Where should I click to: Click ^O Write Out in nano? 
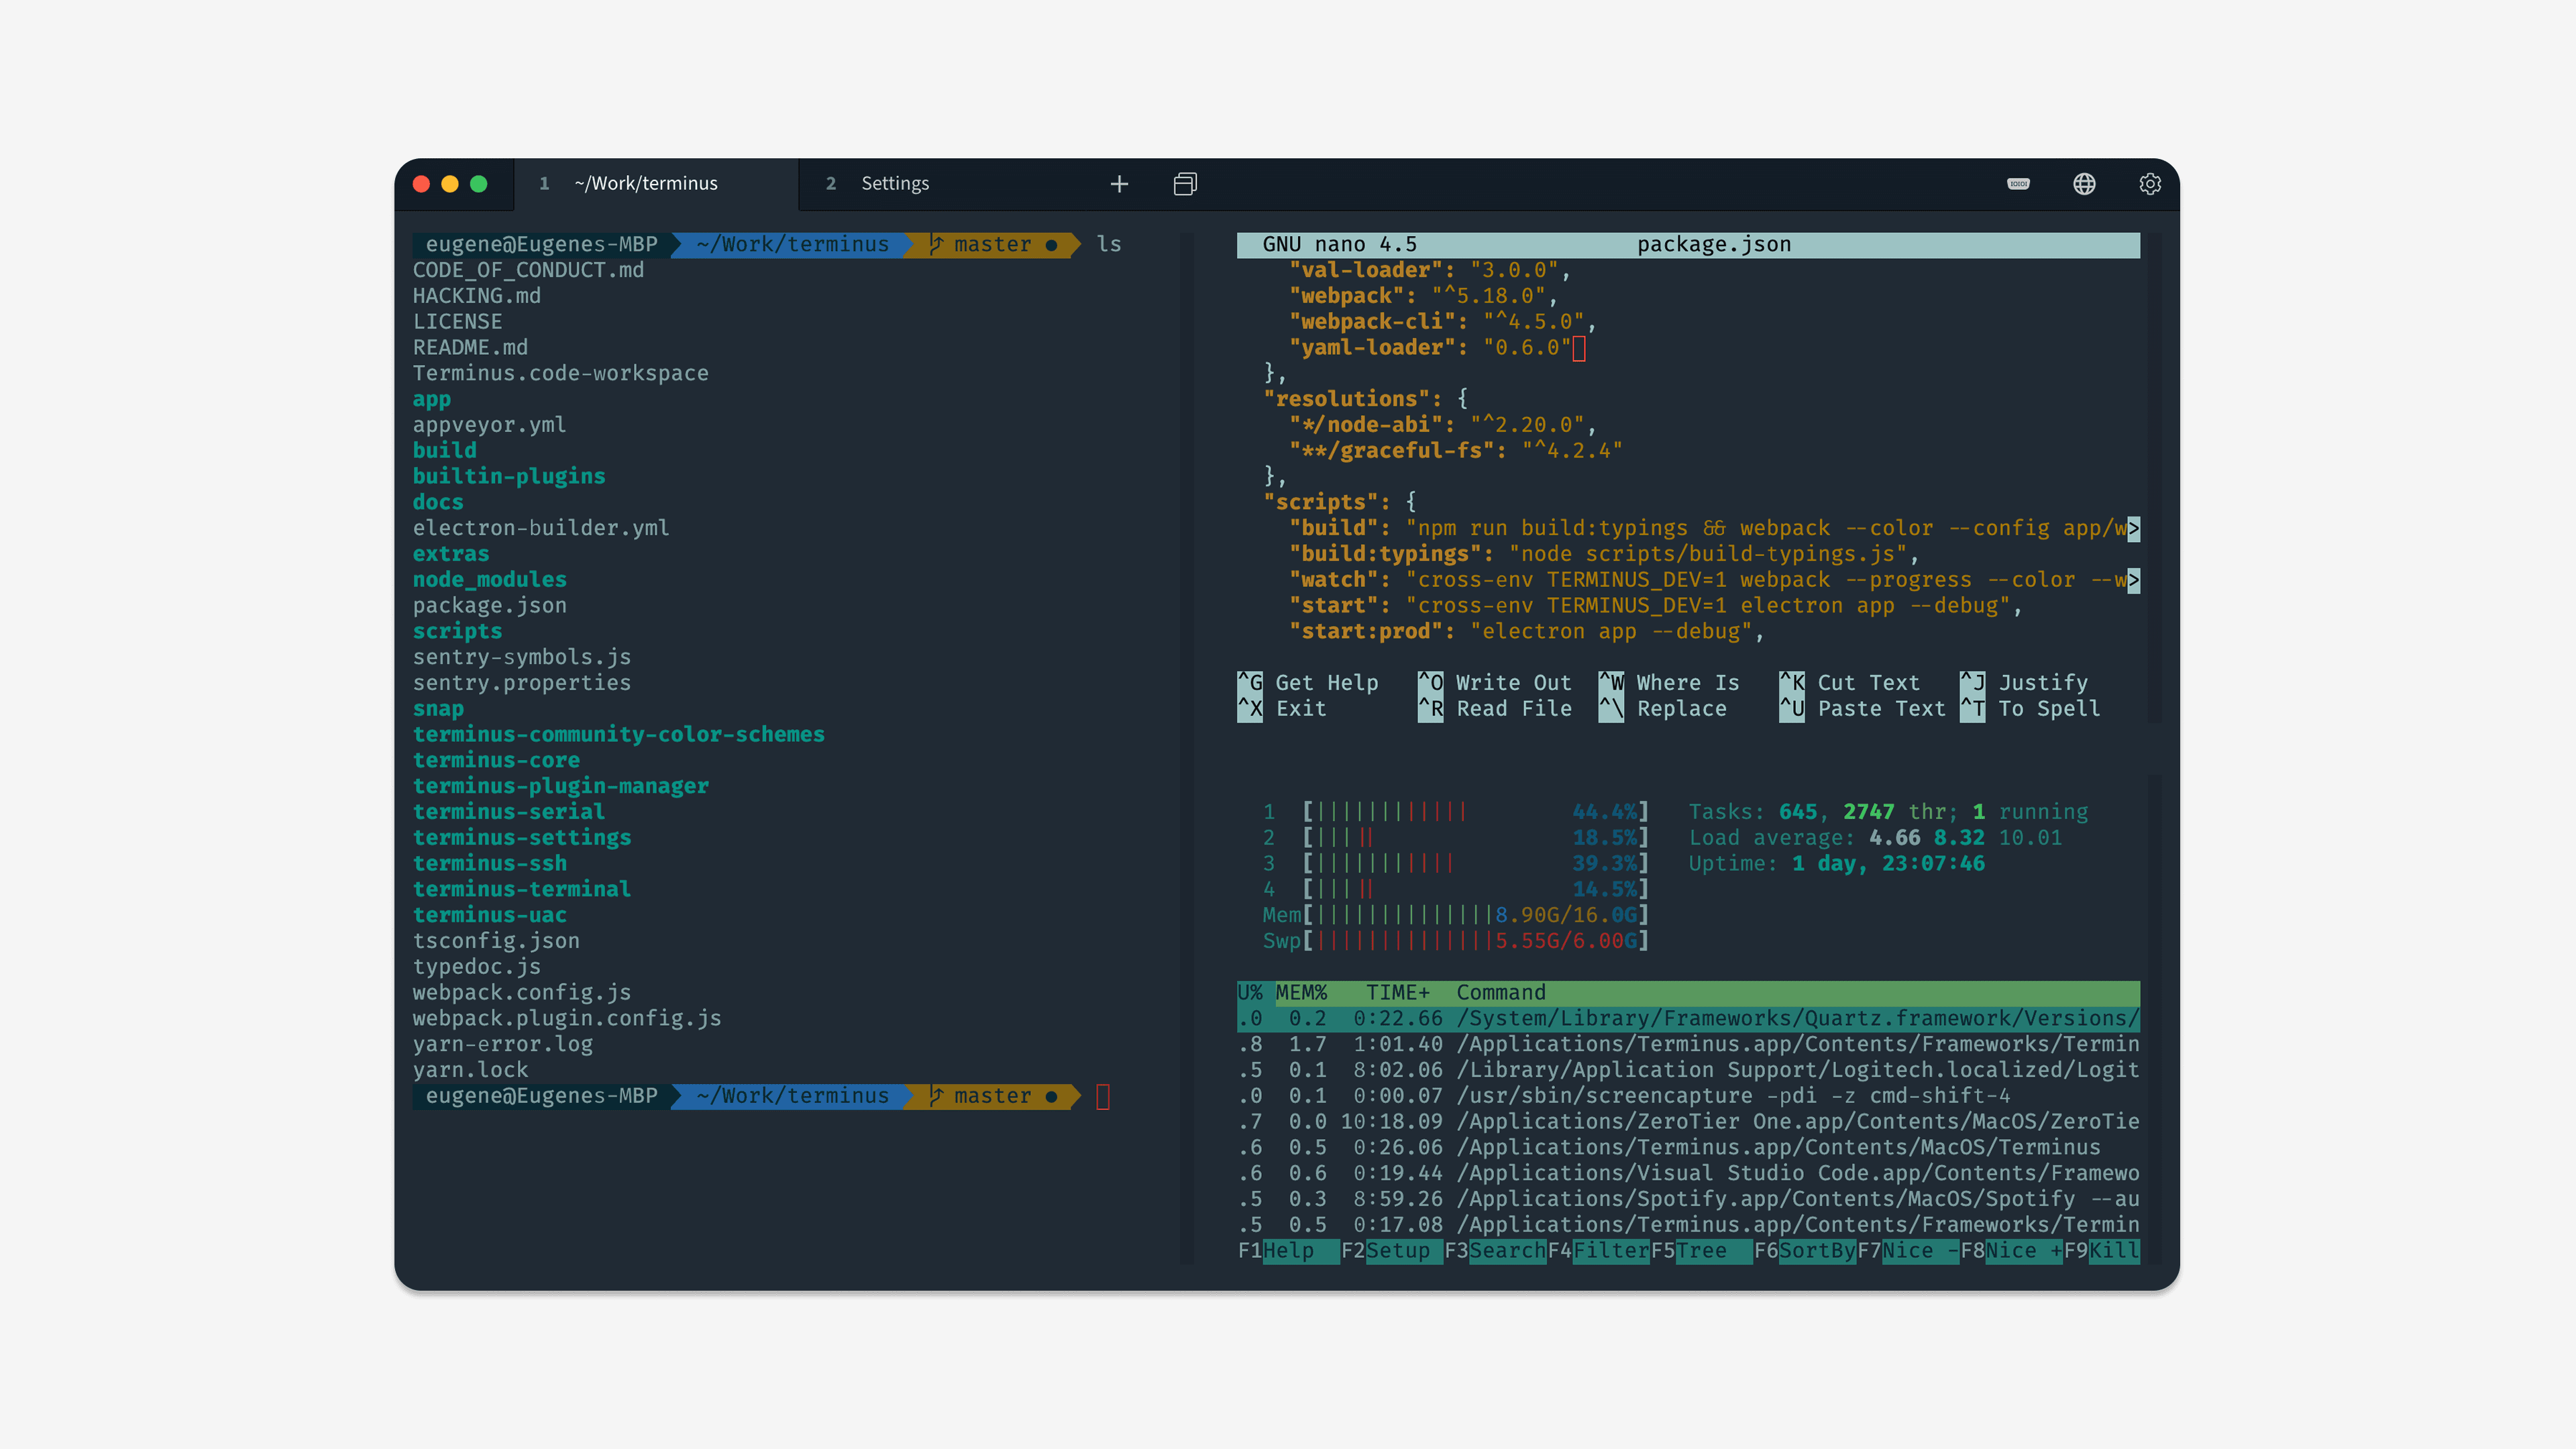tap(1495, 683)
